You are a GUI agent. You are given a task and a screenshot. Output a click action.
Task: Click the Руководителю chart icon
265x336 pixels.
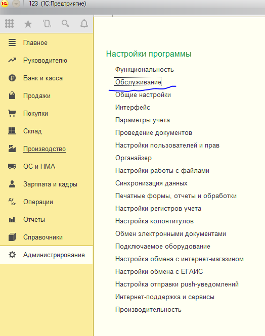coord(12,60)
